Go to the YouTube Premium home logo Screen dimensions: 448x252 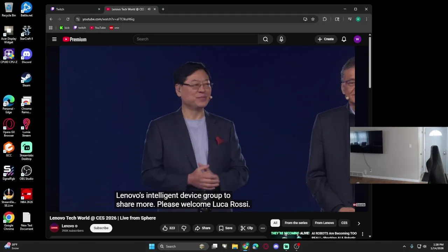point(75,39)
